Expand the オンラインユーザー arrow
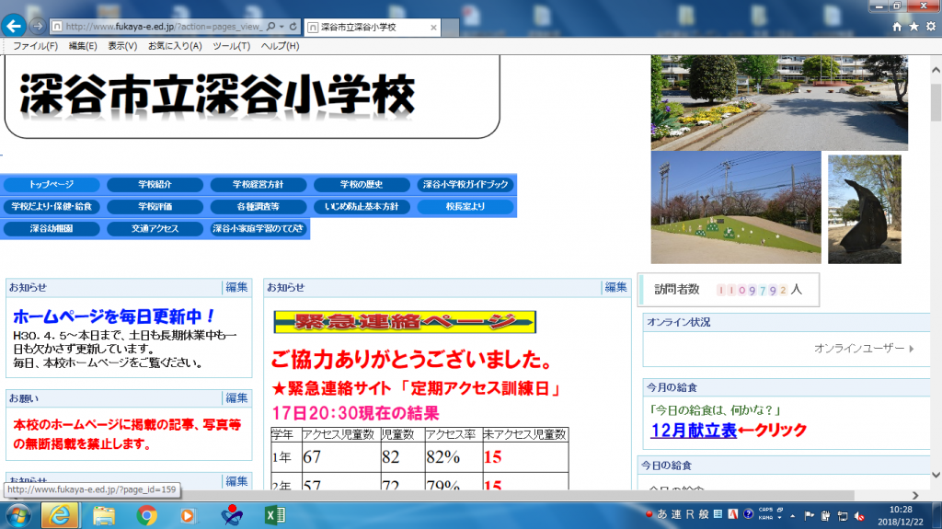942x529 pixels. (912, 349)
